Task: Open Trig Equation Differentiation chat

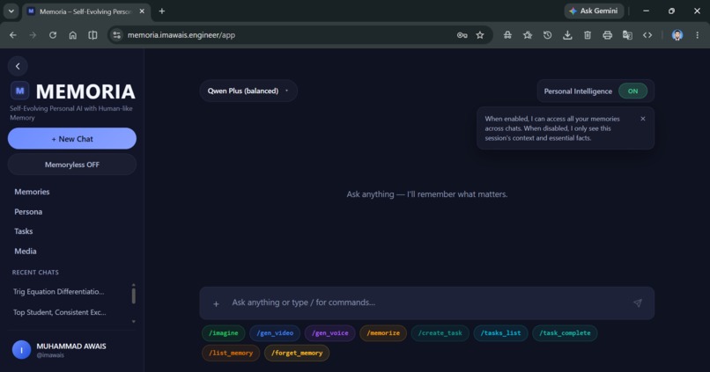Action: pyautogui.click(x=59, y=292)
